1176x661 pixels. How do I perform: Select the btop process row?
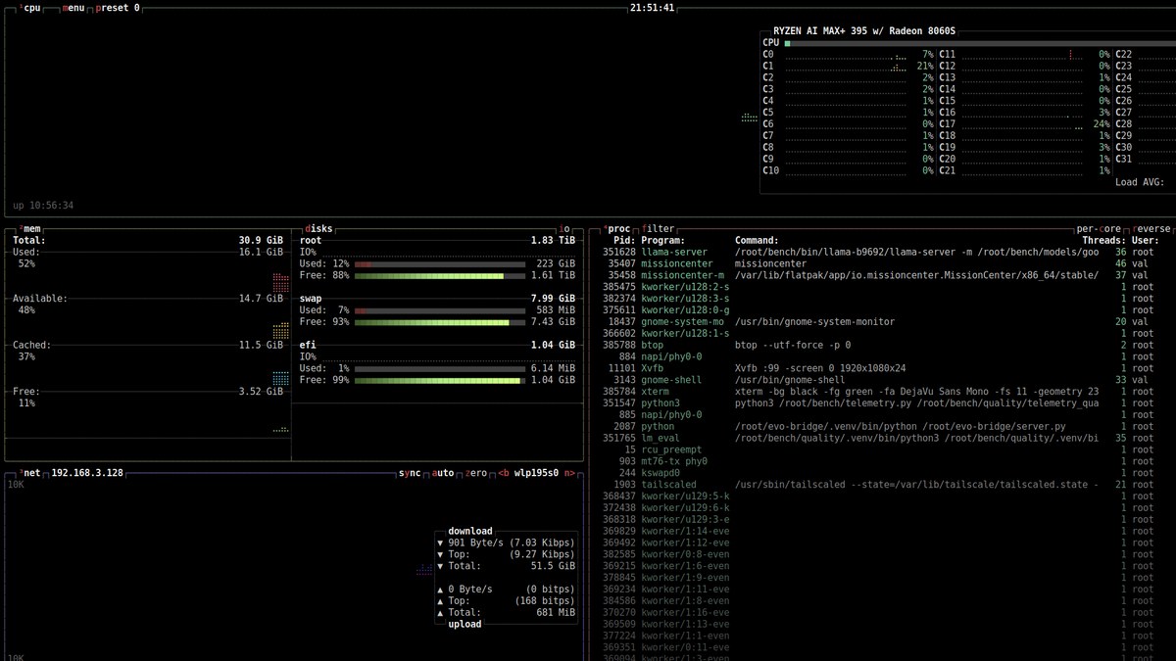click(881, 345)
